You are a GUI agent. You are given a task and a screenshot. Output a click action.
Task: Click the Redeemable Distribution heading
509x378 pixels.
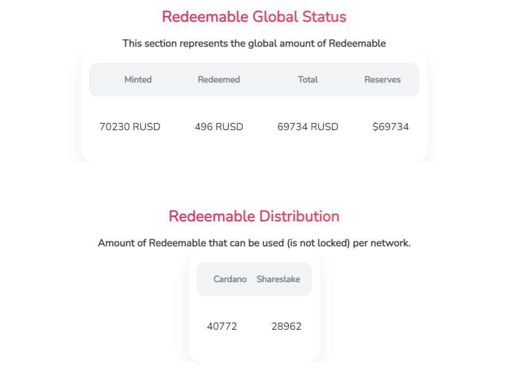coord(254,216)
